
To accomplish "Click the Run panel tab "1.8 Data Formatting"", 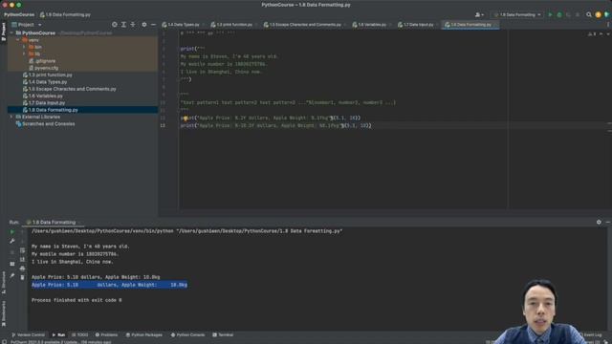I will coord(54,223).
